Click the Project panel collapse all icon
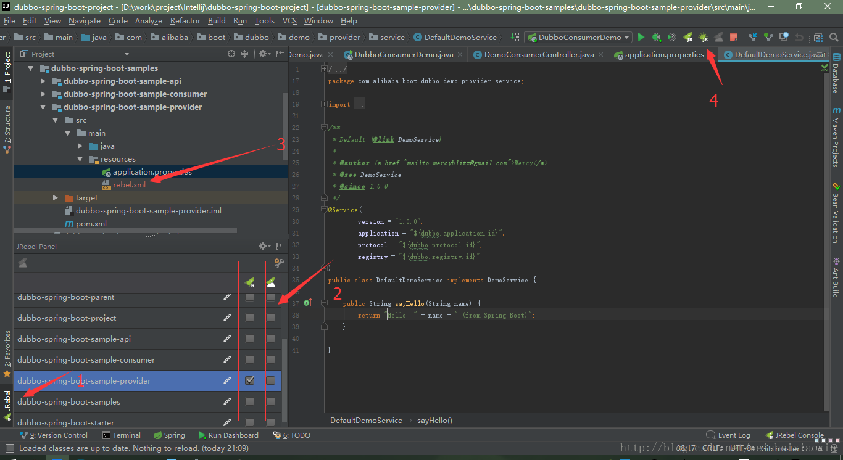 click(x=244, y=54)
